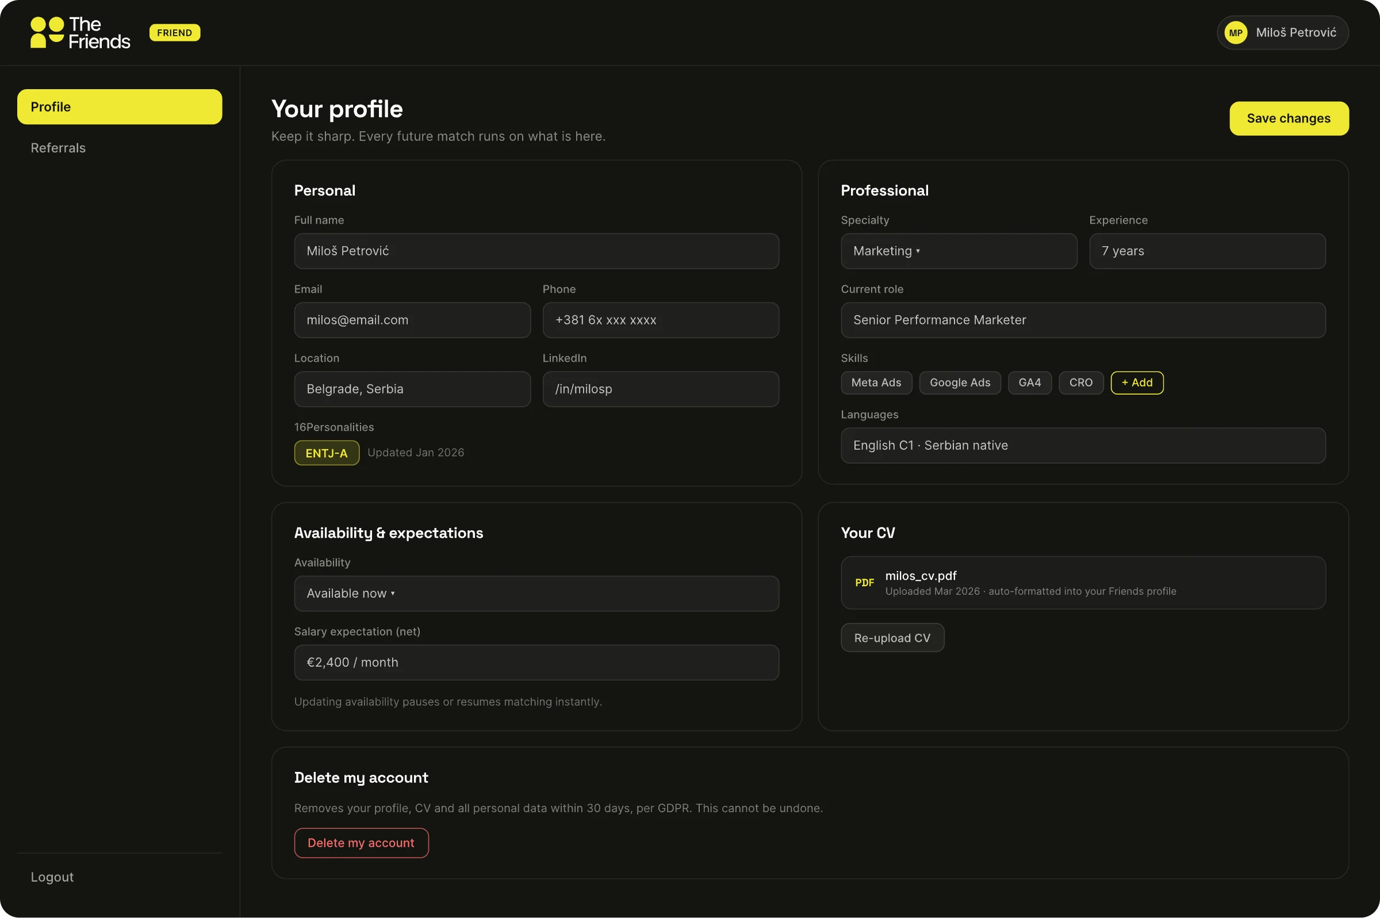Click the Phone number field
1380x918 pixels.
click(x=660, y=320)
